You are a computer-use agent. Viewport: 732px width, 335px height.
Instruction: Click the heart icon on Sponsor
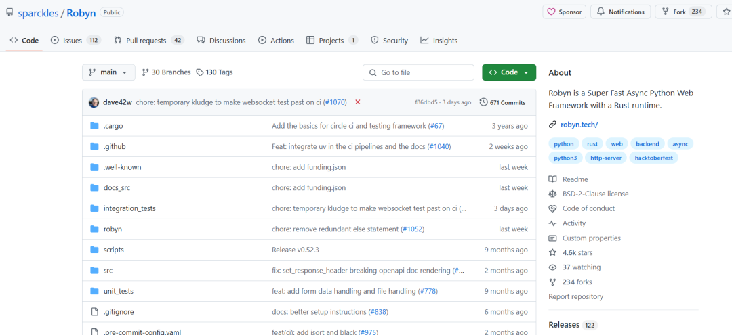[551, 12]
